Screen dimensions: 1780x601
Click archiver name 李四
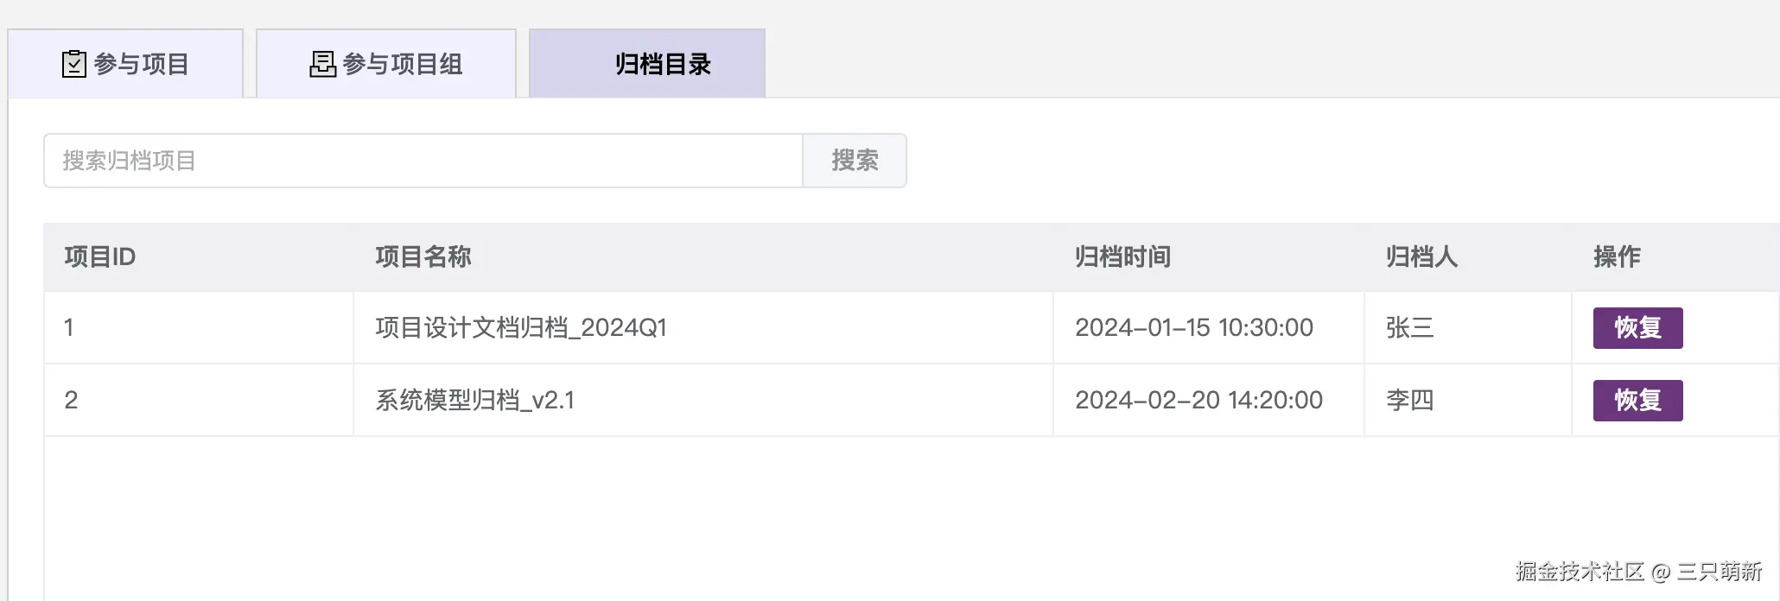click(x=1409, y=401)
